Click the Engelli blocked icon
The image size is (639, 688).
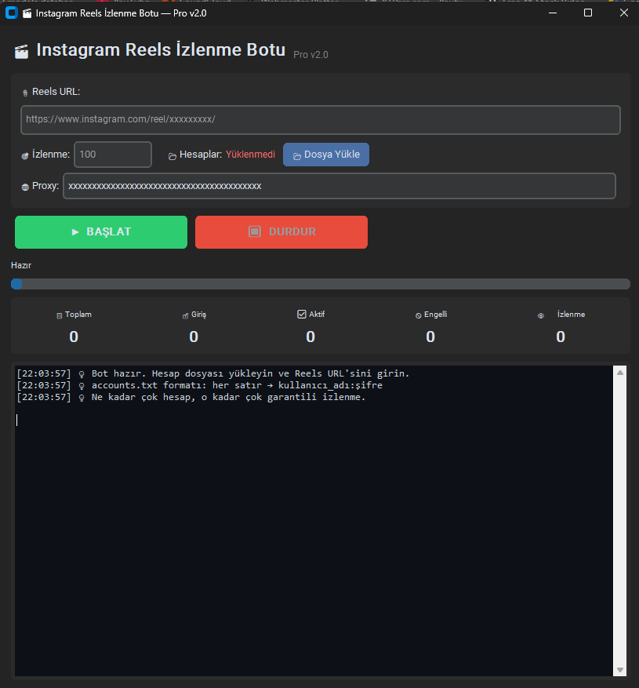point(419,315)
